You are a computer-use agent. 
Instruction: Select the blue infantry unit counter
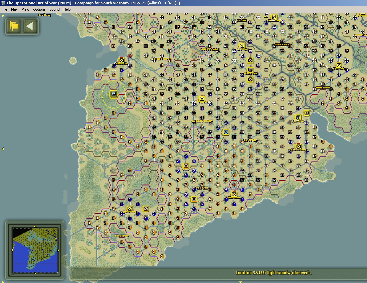coord(226,132)
